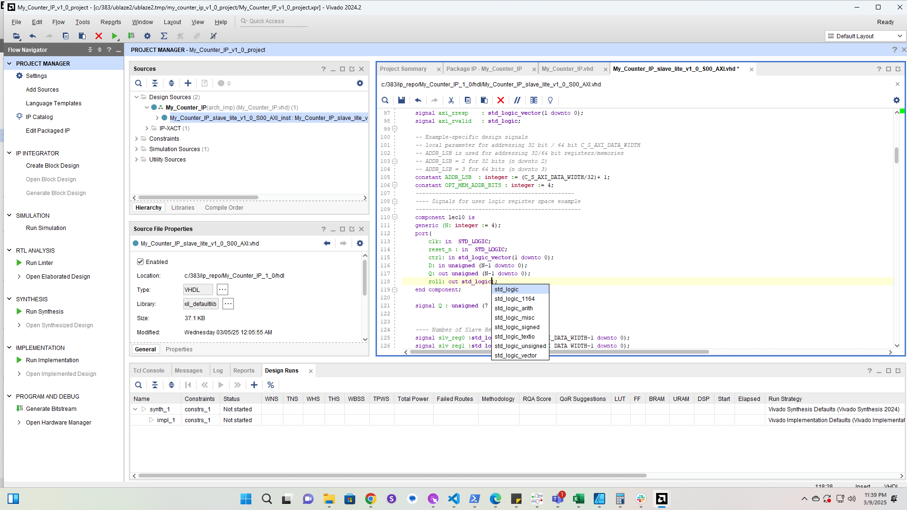907x510 pixels.
Task: Select std_logic_vector from autocomplete list
Action: click(515, 356)
